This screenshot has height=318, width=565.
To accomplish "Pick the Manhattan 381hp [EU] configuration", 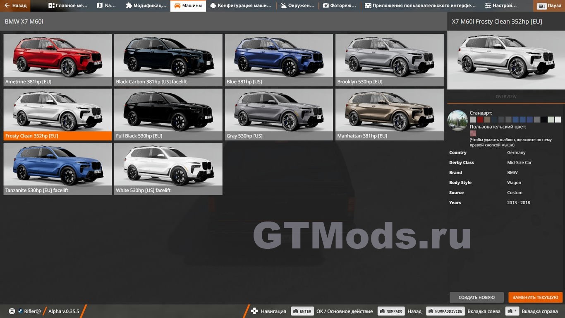I will pos(390,114).
